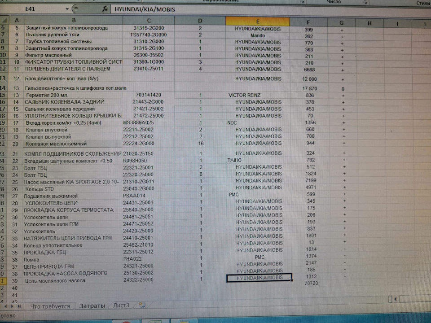
Task: Select highlighted column E header
Action: (257, 22)
